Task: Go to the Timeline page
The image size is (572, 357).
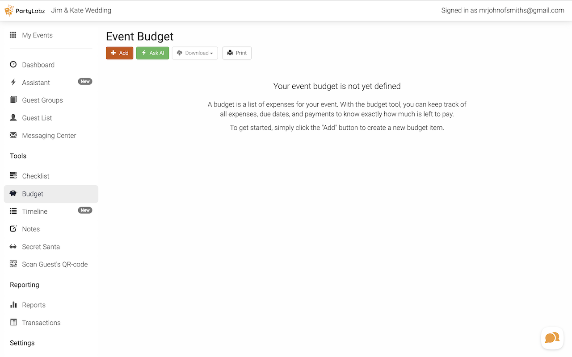Action: [35, 212]
